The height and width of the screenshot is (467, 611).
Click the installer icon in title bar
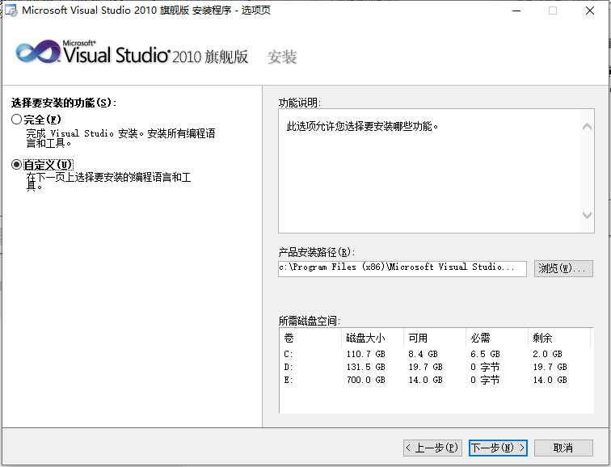click(11, 11)
